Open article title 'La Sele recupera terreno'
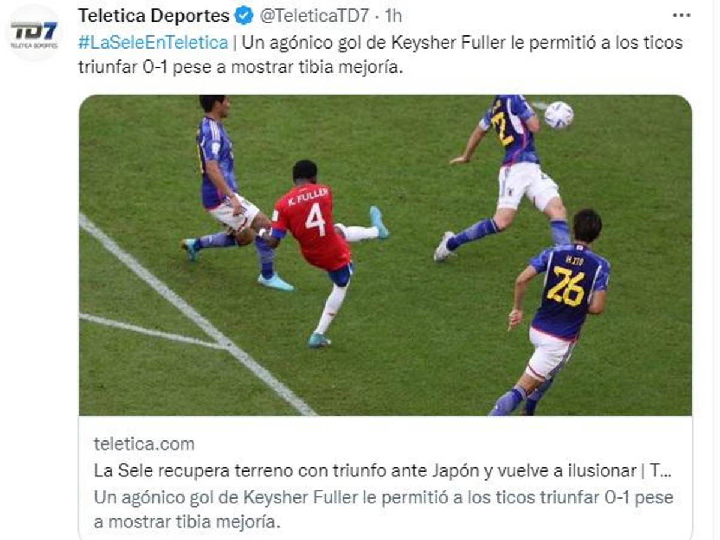Image resolution: width=720 pixels, height=540 pixels. [383, 471]
